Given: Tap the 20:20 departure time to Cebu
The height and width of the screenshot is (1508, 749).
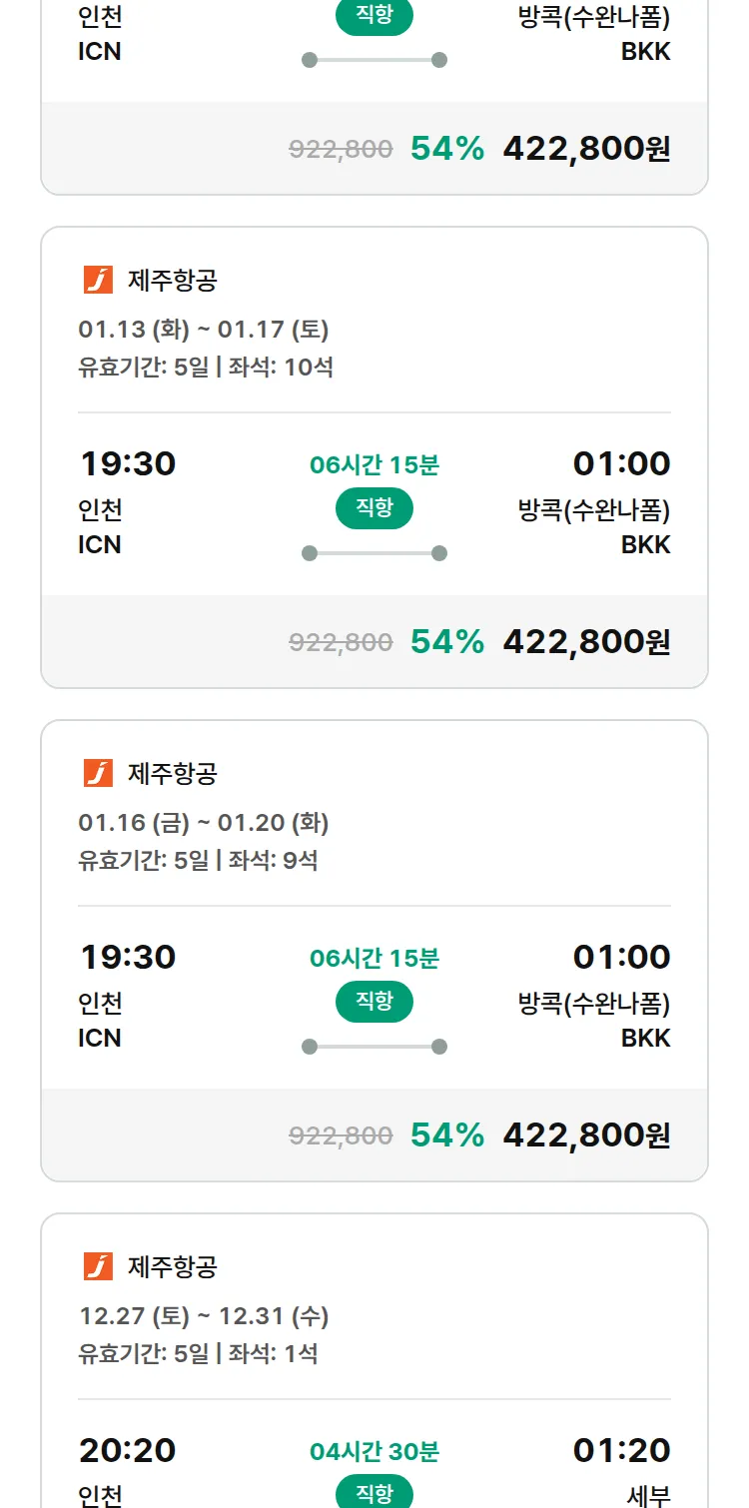Looking at the screenshot, I should [x=128, y=1450].
